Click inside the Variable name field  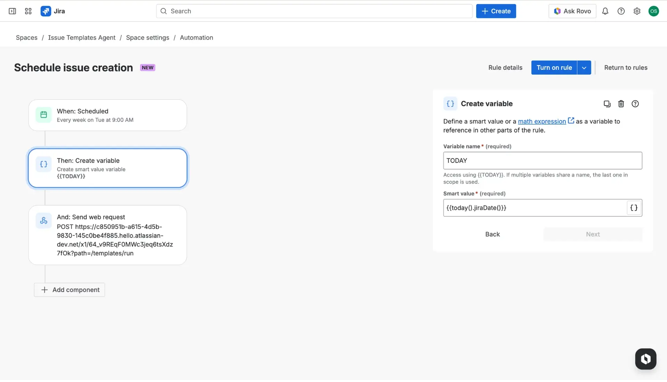click(x=543, y=160)
